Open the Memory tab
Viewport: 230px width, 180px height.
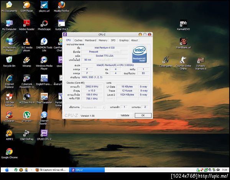tap(103, 40)
